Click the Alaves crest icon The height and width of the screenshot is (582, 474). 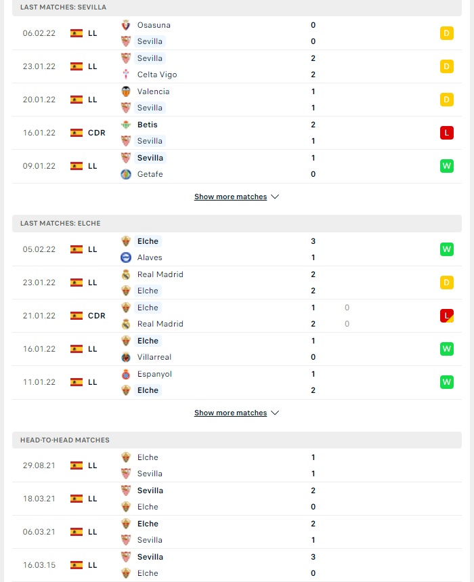click(126, 257)
